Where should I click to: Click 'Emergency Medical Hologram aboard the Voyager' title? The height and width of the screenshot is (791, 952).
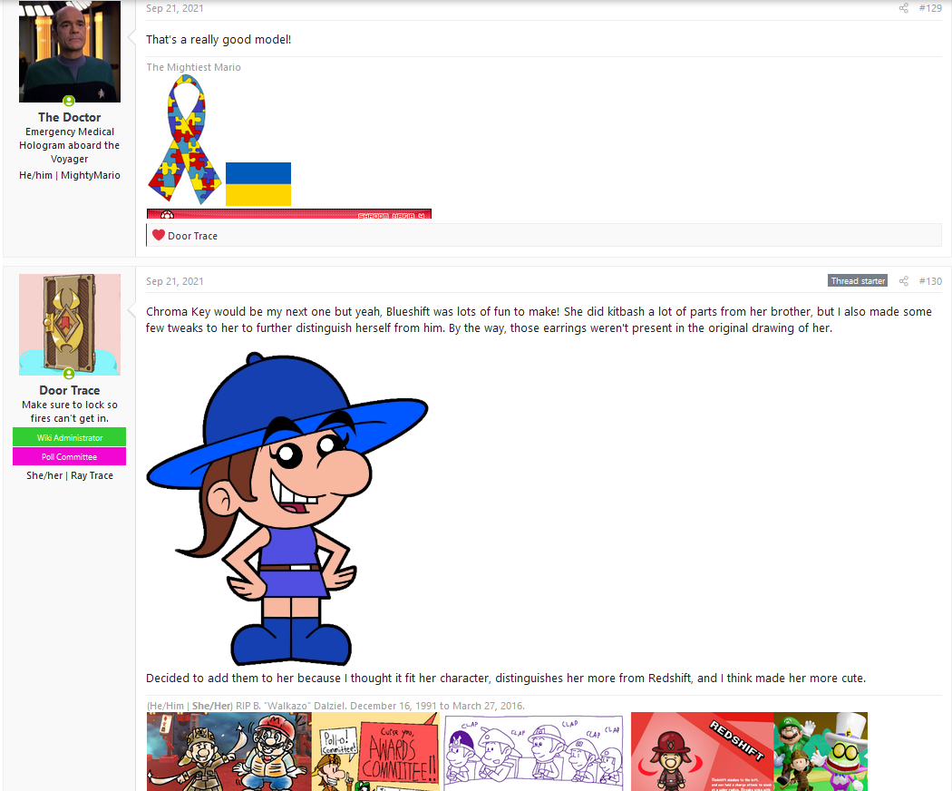tap(70, 145)
